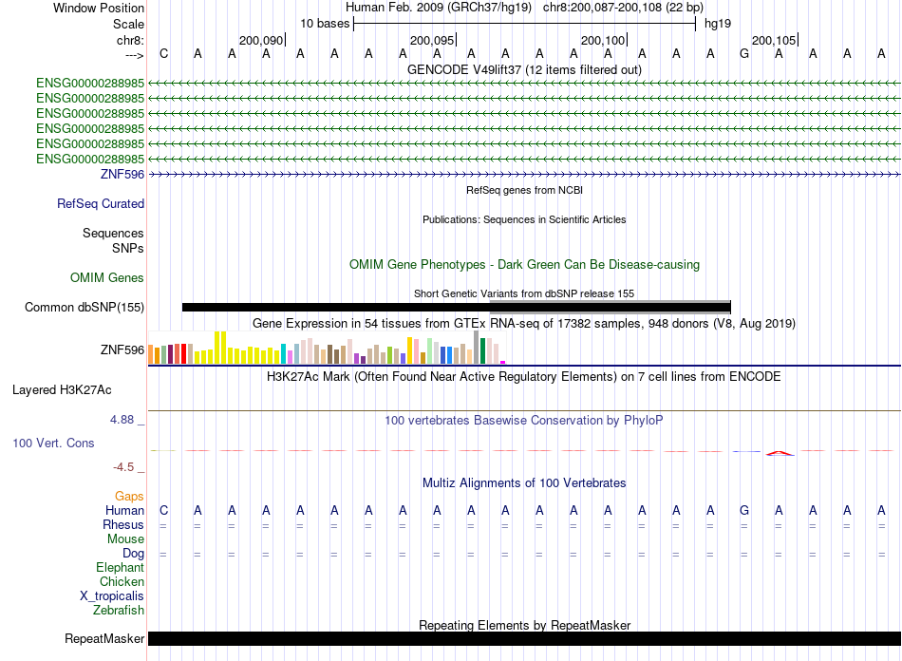Open the 'Publications: Sequences in Scientific Articles' title
902x661 pixels.
524,219
